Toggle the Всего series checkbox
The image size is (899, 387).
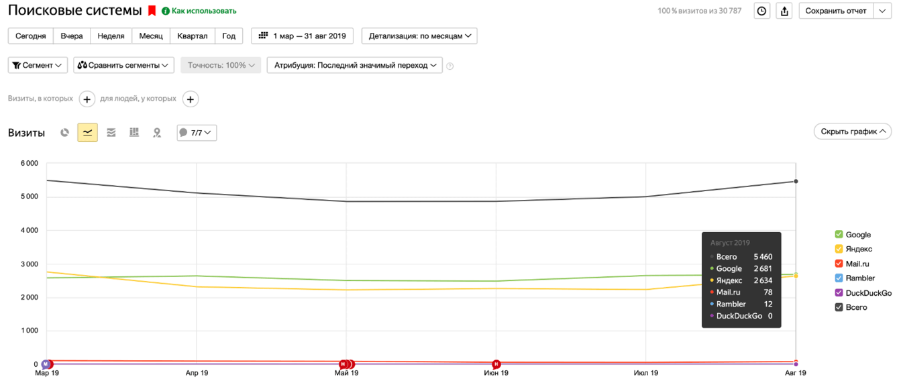pyautogui.click(x=839, y=307)
